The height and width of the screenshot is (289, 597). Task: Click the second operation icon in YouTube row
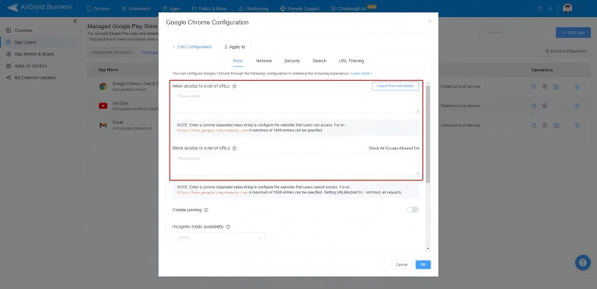(545, 106)
